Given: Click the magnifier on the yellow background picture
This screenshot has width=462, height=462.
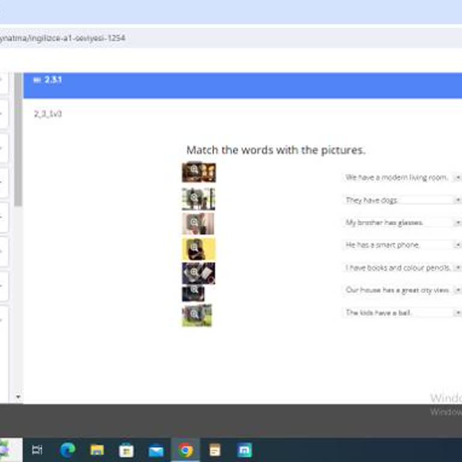Looking at the screenshot, I should (x=194, y=247).
